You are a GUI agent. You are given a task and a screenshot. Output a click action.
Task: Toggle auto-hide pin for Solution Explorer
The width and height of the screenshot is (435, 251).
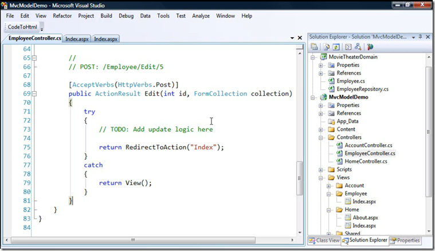pos(420,37)
